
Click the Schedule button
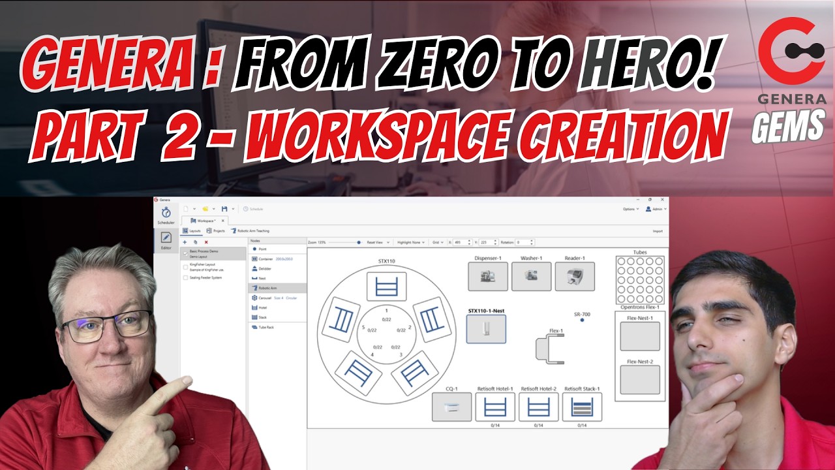coord(253,209)
